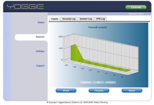
Task: Click the blue Charts button below the graph
Action: click(x=99, y=90)
